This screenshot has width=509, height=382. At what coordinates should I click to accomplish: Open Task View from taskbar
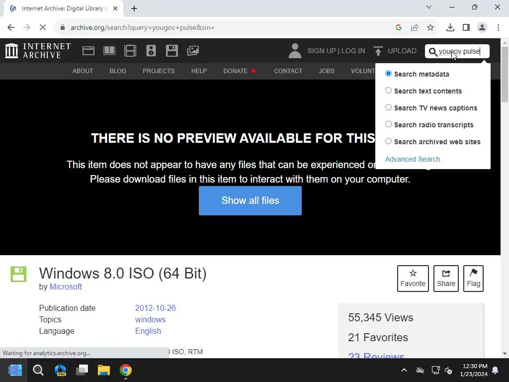coord(82,370)
